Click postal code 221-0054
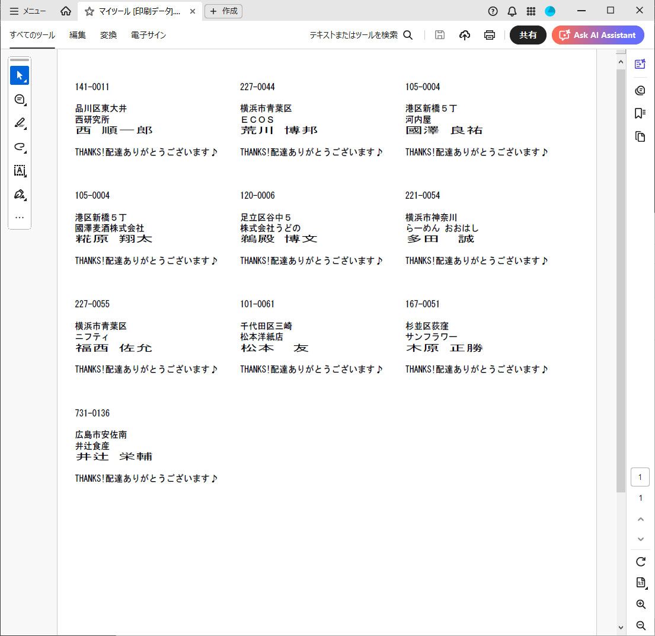Viewport: 655px width, 636px height. [x=423, y=195]
